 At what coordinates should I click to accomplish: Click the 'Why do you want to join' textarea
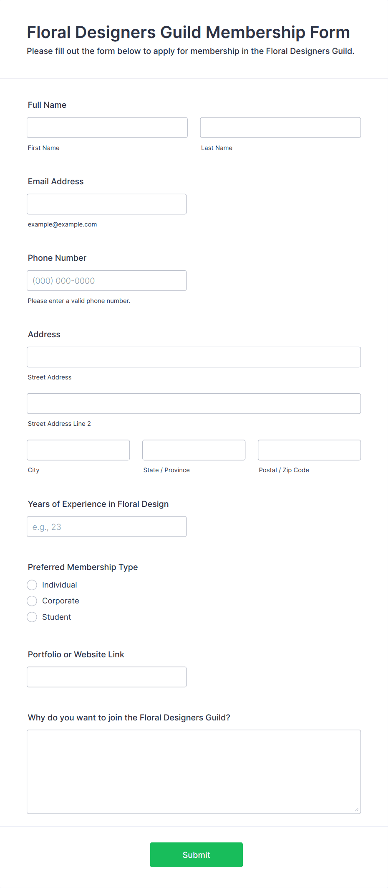194,771
